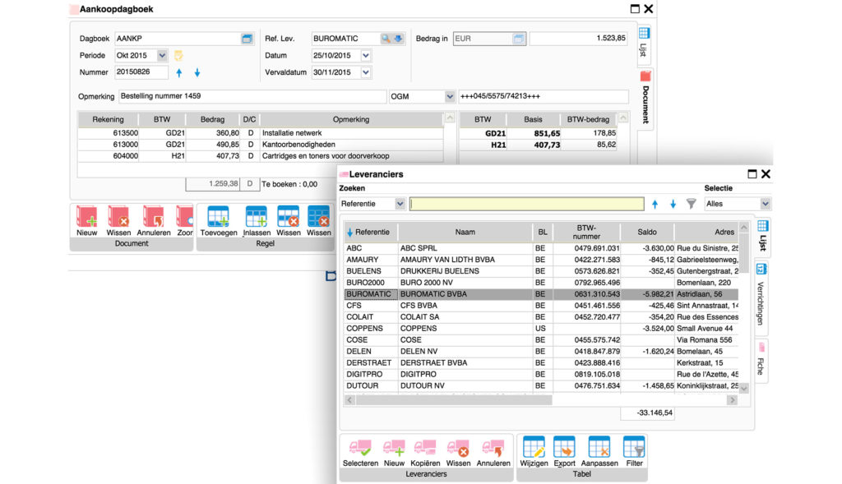The image size is (842, 484).
Task: Click Annuleren in the Document toolbar group
Action: click(154, 220)
